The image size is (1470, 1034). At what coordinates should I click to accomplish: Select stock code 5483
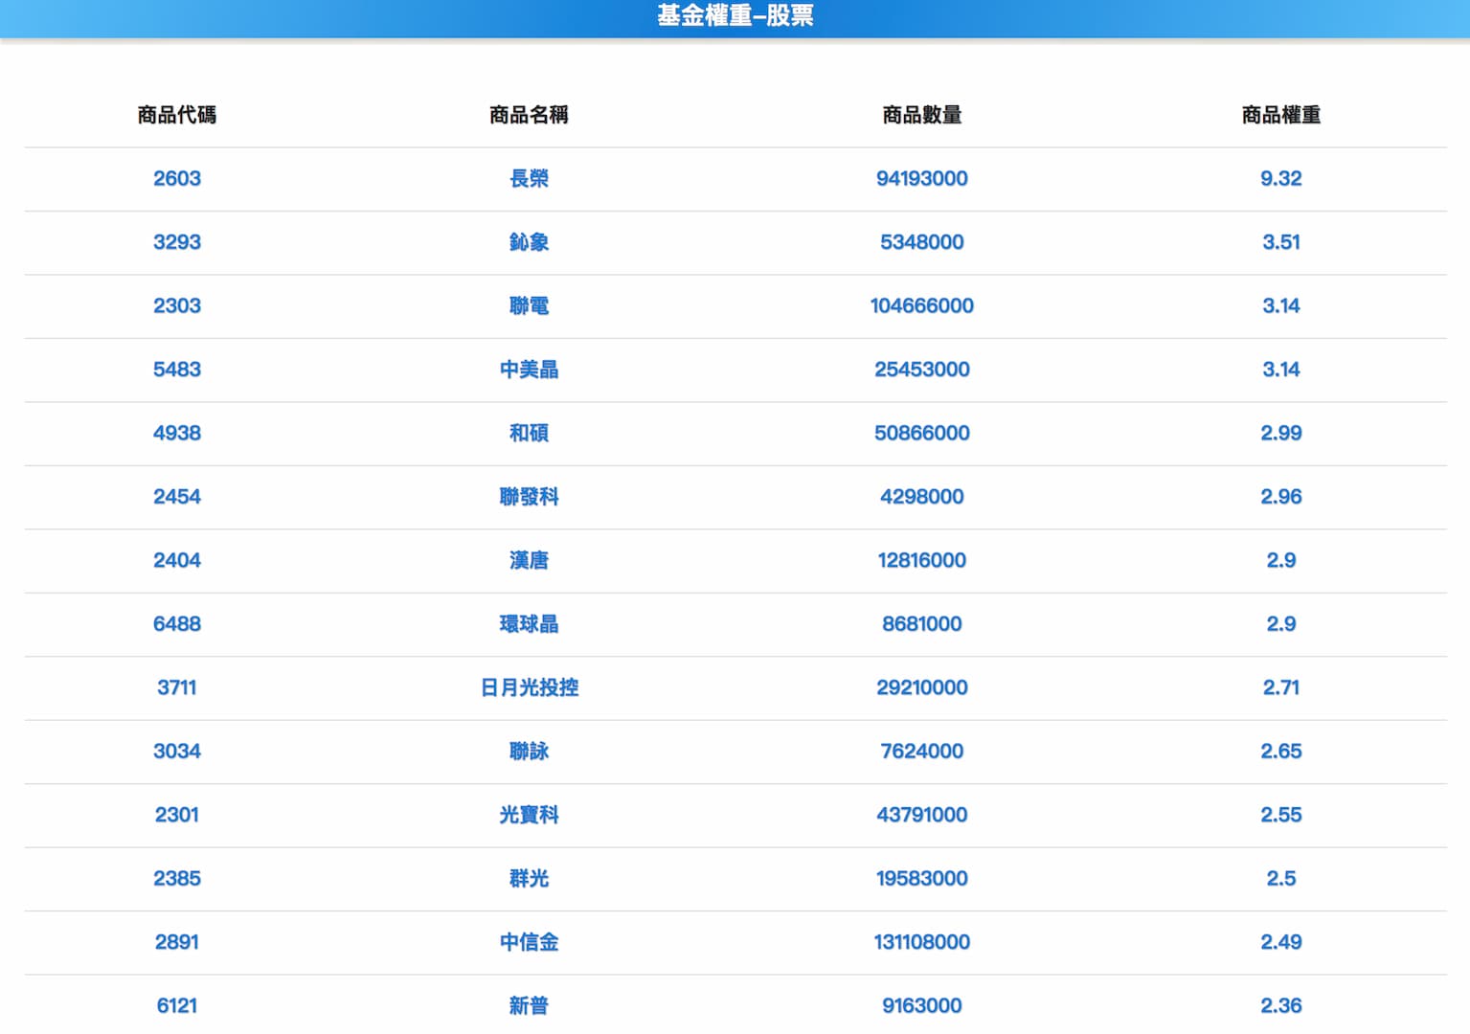[177, 370]
